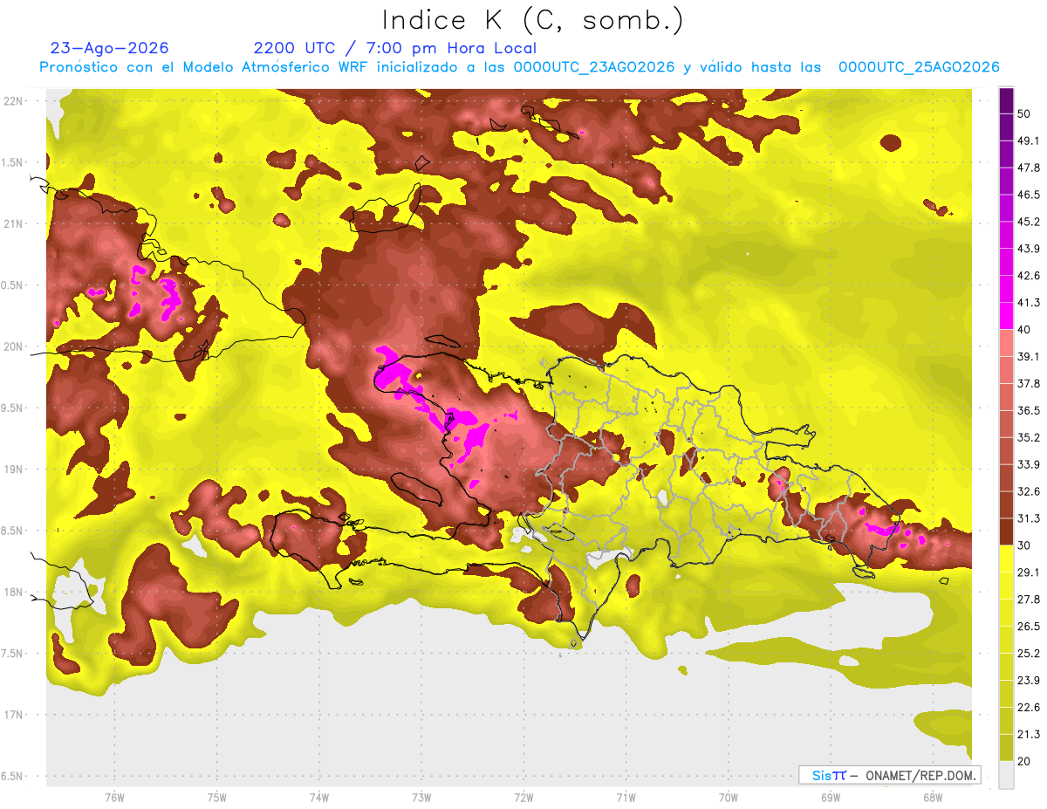1047x809 pixels.
Task: Click the '25.2' legend value
Action: tap(1029, 654)
